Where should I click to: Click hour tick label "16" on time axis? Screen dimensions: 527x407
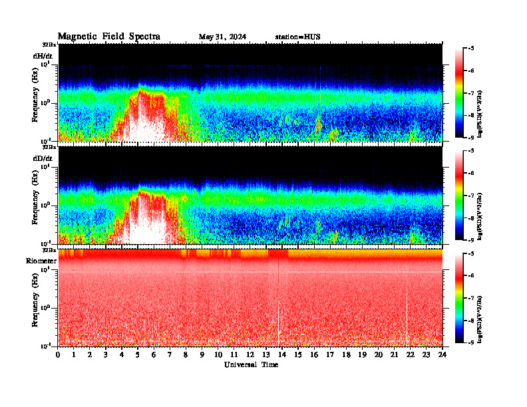pos(314,354)
